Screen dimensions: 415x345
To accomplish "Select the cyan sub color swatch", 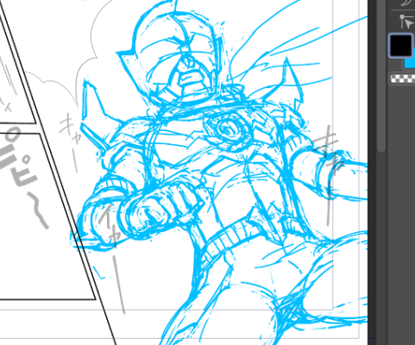I will (410, 63).
